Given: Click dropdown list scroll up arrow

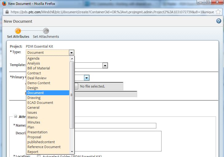Looking at the screenshot, I should (x=72, y=58).
